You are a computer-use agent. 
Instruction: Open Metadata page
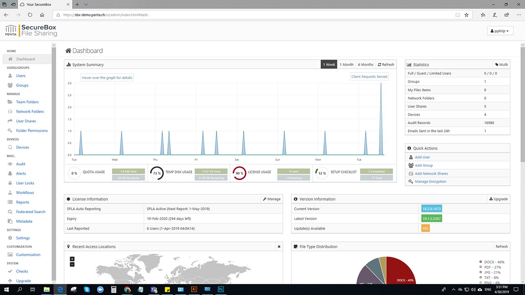(24, 221)
